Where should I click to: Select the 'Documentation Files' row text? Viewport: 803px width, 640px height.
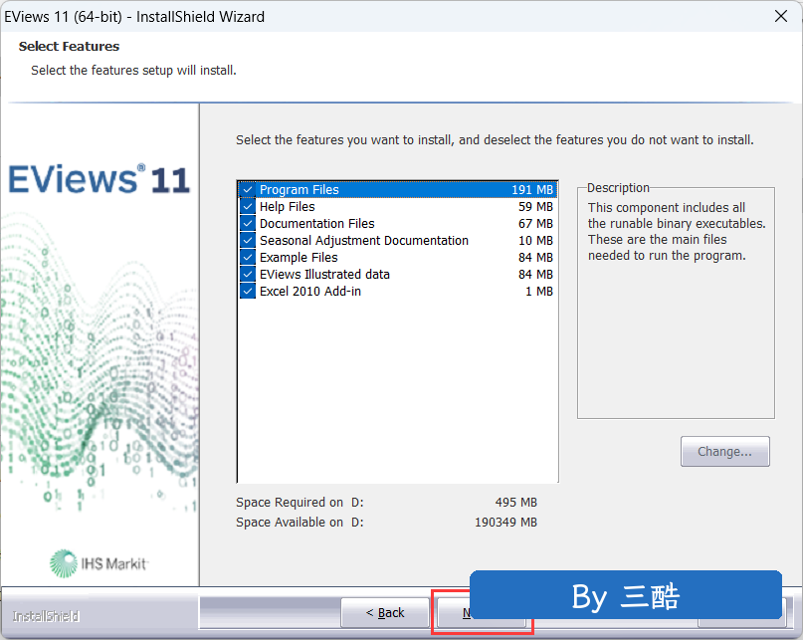coord(317,223)
